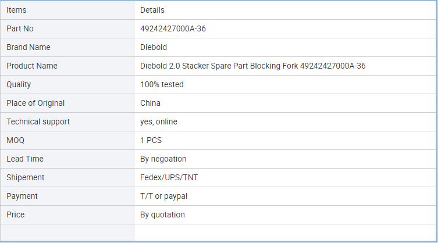This screenshot has width=438, height=243.
Task: Click the '100% tested' value
Action: point(162,85)
